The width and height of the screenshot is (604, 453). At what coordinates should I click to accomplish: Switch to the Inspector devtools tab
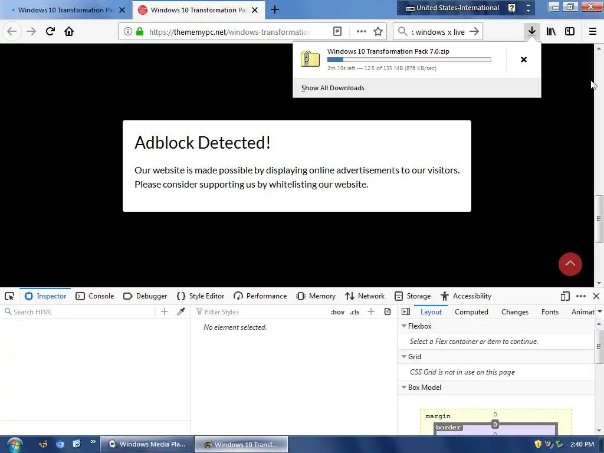pos(45,296)
